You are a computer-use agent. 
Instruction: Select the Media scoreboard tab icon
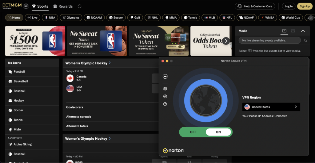click(x=293, y=31)
